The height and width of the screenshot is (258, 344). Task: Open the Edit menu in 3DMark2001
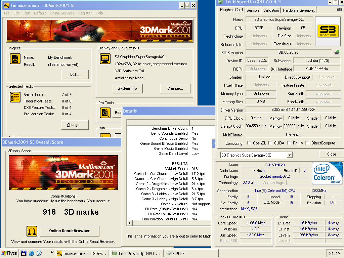point(16,13)
